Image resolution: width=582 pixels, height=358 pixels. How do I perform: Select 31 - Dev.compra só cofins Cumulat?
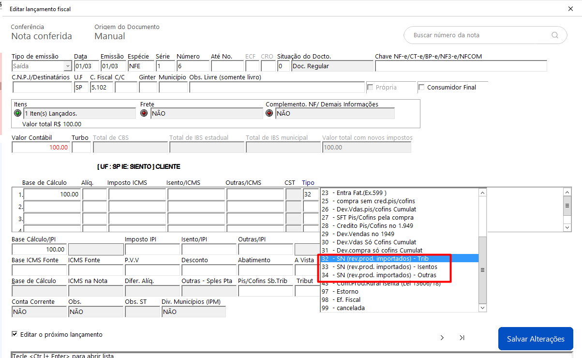point(400,250)
